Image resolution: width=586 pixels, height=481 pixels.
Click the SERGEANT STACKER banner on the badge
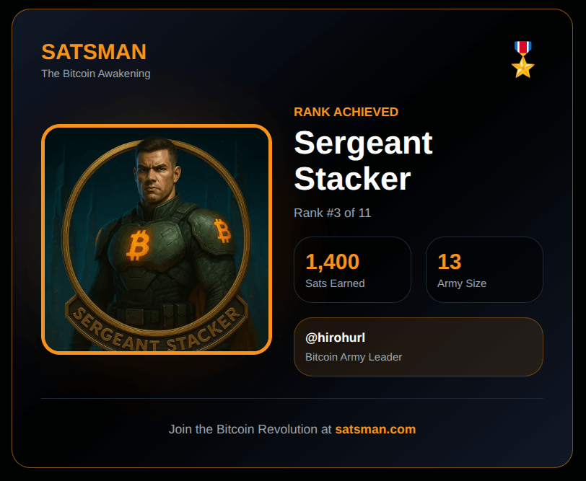click(157, 330)
